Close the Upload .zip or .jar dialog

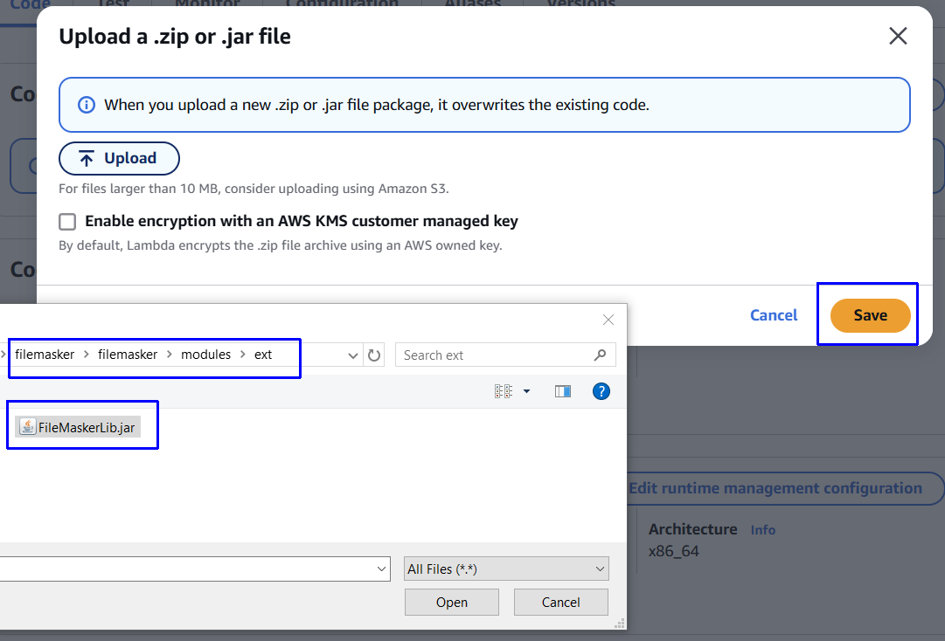click(898, 36)
